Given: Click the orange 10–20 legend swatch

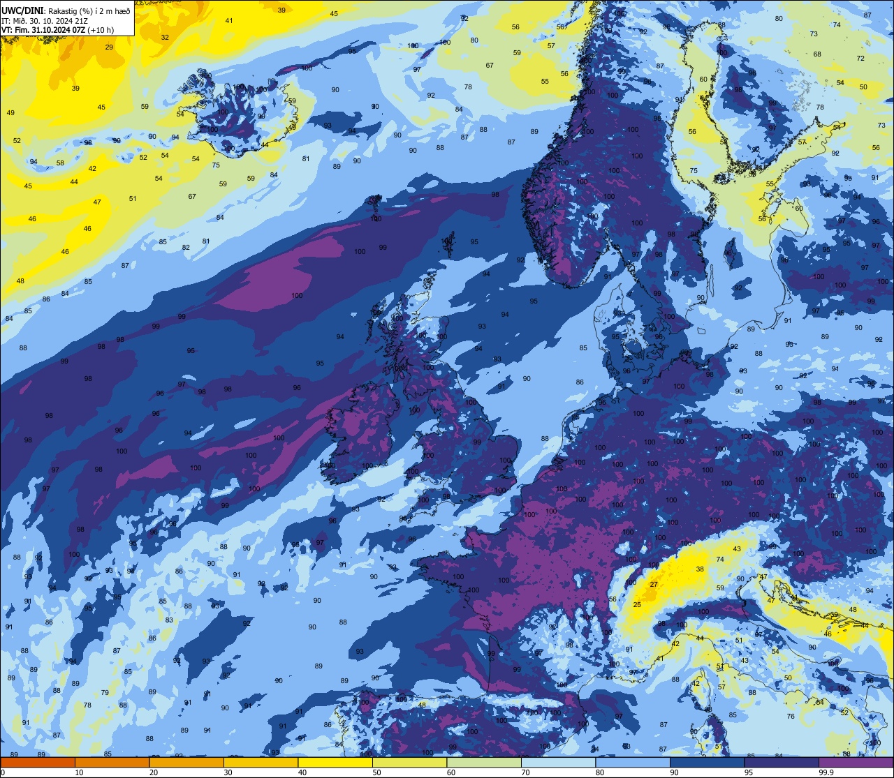Looking at the screenshot, I should [x=112, y=762].
